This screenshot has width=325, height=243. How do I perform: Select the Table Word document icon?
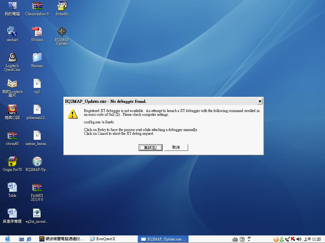pyautogui.click(x=12, y=187)
